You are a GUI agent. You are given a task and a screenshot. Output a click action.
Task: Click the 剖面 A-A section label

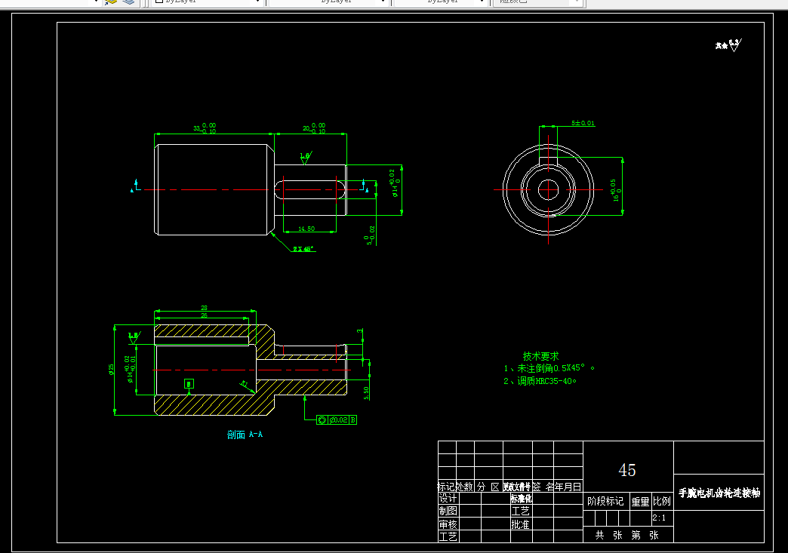pos(245,435)
